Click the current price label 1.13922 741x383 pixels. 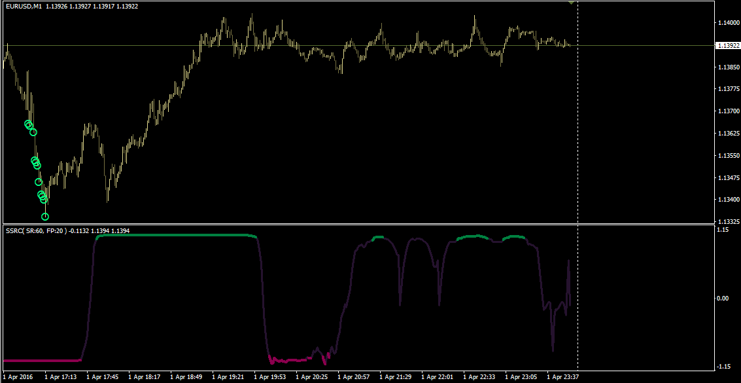coord(728,46)
